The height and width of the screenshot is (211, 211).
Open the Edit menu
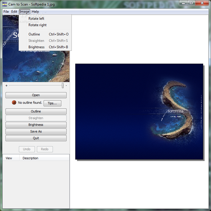pos(14,12)
